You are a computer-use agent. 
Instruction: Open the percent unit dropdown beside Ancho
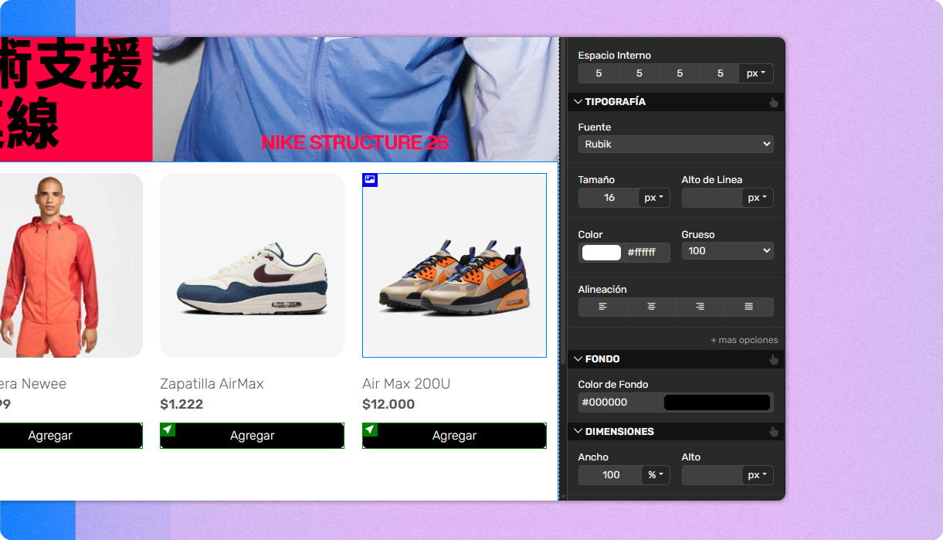click(x=655, y=475)
